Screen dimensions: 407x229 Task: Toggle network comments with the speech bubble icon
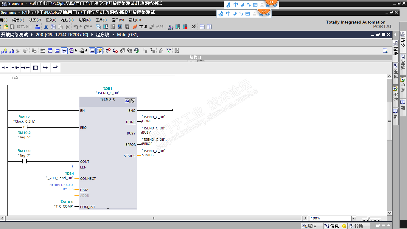tap(64, 51)
